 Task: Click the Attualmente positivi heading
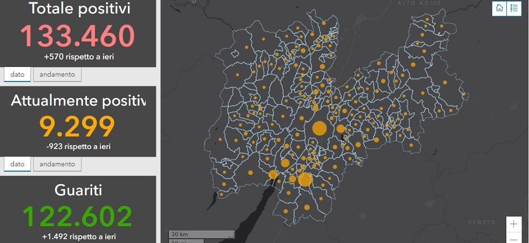(78, 100)
